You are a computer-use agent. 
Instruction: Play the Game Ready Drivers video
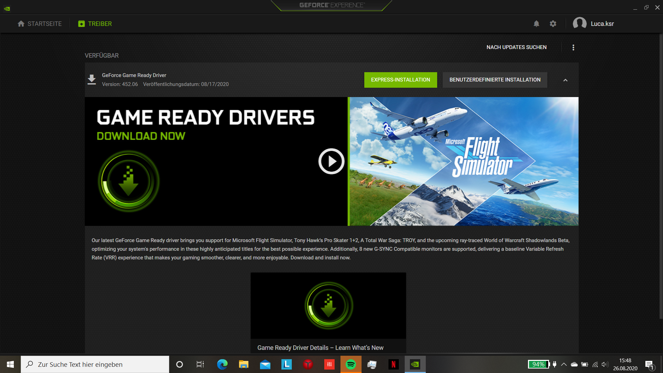331,161
